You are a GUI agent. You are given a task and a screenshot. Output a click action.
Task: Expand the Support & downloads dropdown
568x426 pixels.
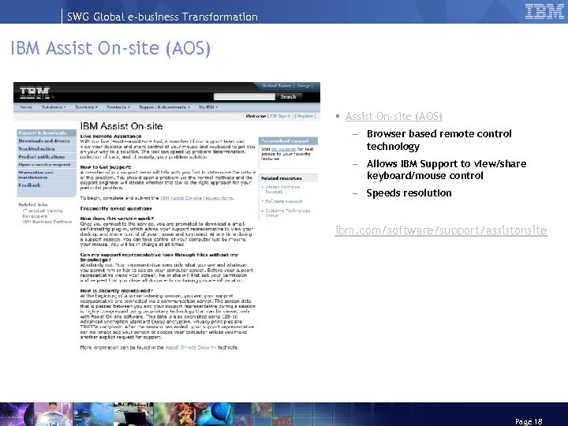coord(164,107)
